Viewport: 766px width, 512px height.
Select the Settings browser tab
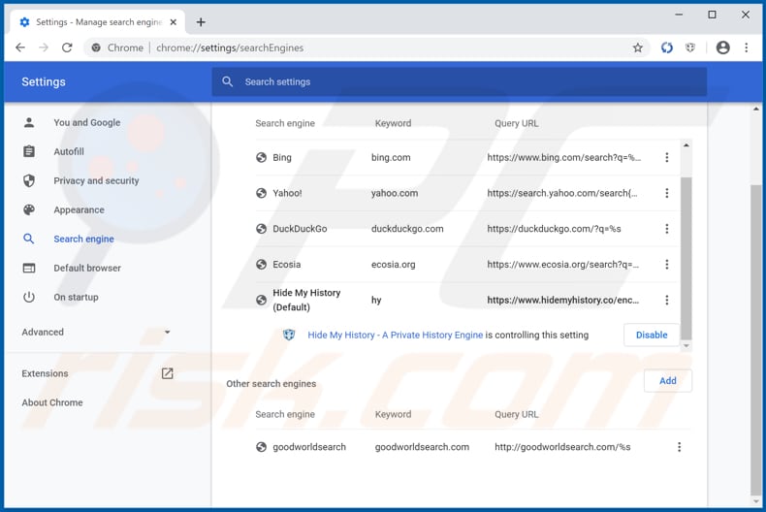(98, 22)
